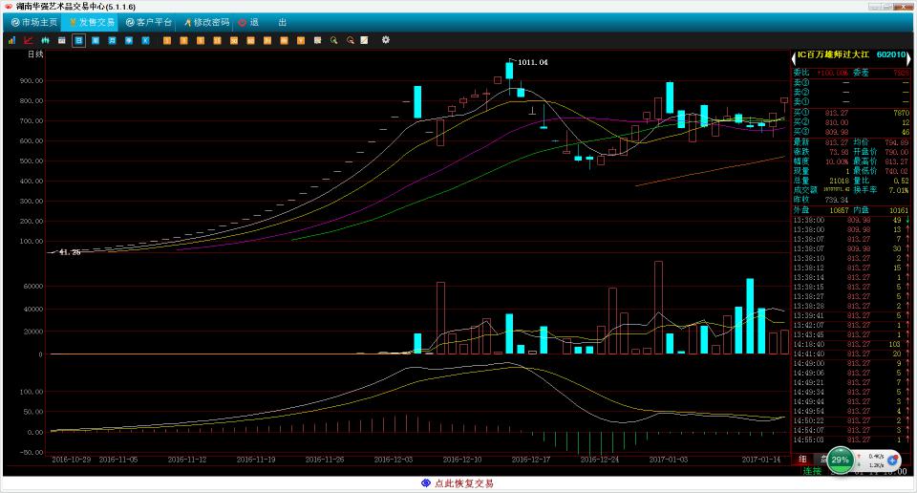Open the 客户平台 customer platform menu
The height and width of the screenshot is (493, 917).
(x=149, y=21)
